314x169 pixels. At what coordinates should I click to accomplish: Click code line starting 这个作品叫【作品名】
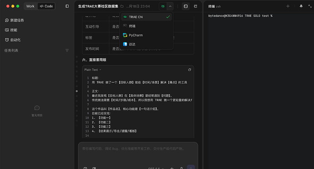point(125,109)
